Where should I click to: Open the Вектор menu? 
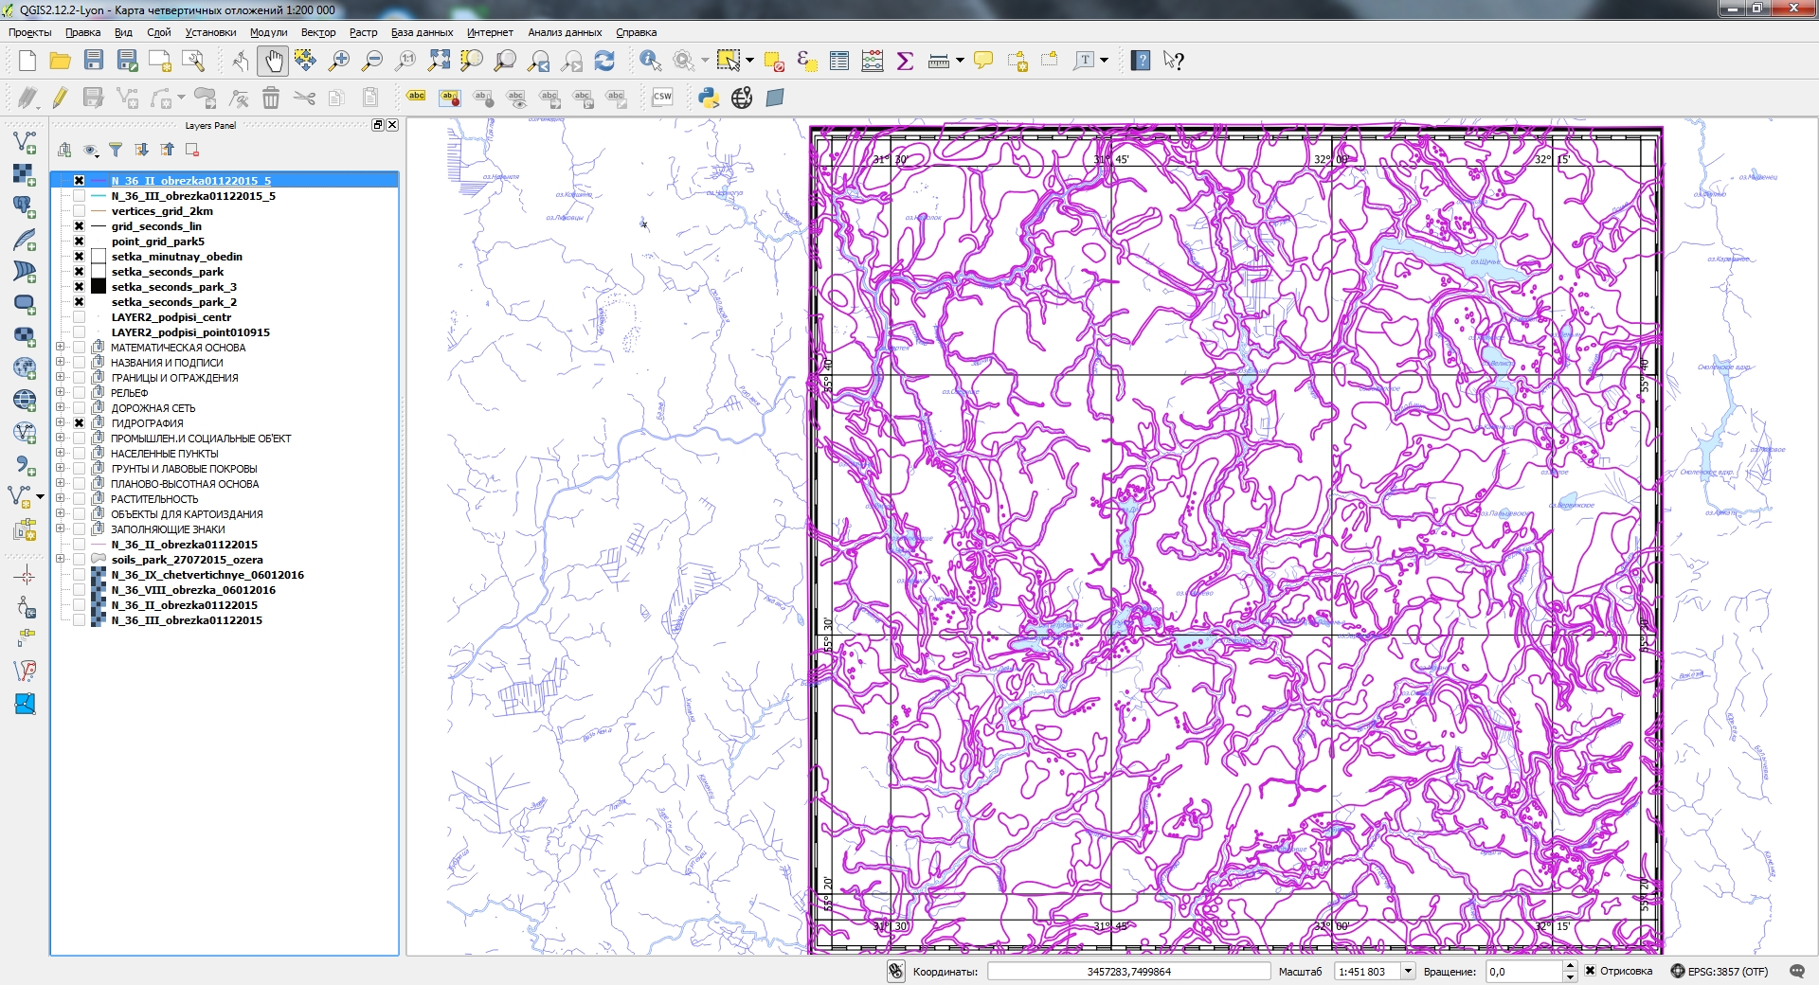coord(317,31)
